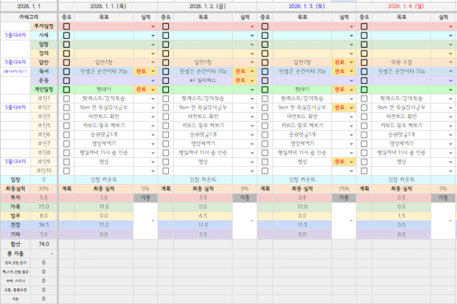Select the 가족 value 12.0 for 2026.1.3 (토)
The width and height of the screenshot is (457, 304).
(x=302, y=207)
